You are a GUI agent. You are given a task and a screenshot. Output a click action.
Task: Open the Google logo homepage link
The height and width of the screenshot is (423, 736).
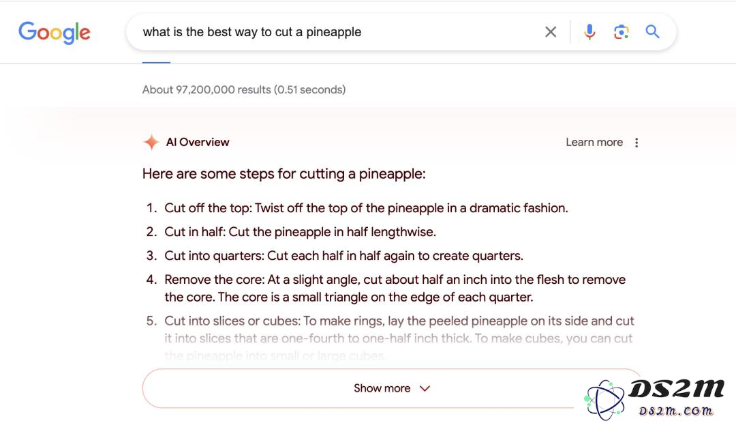coord(55,33)
